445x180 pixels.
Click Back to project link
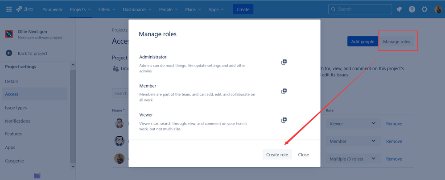[x=33, y=53]
